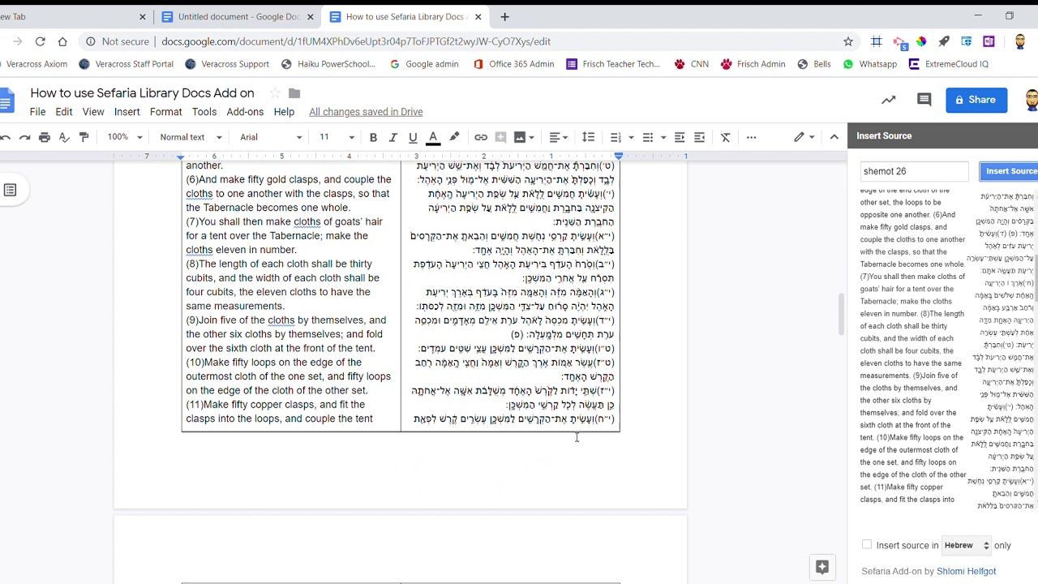Select the Paint format tool
1038x584 pixels.
(84, 137)
